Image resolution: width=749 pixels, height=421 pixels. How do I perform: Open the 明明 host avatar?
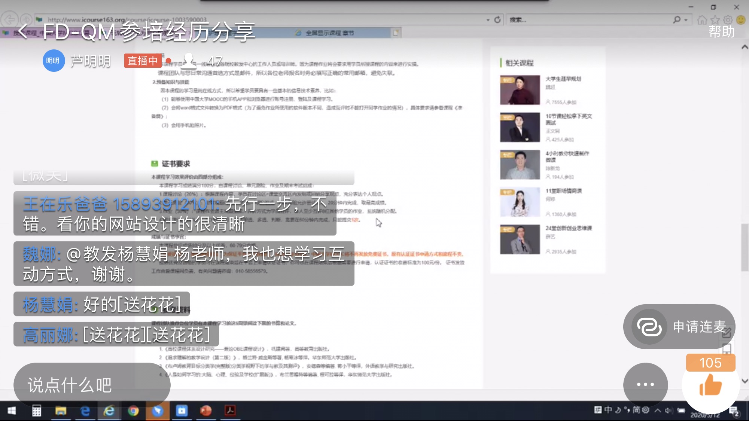pyautogui.click(x=54, y=61)
